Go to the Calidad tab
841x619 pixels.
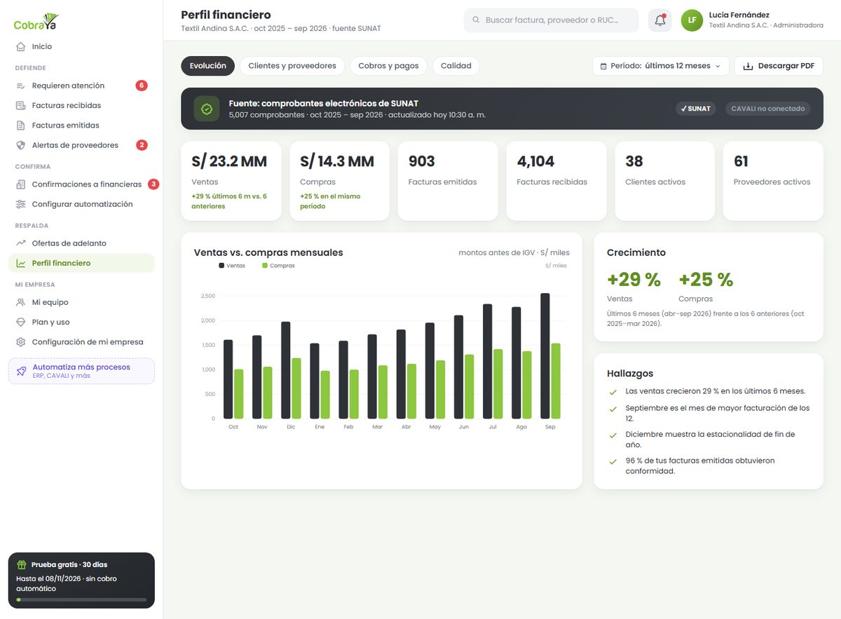coord(456,66)
